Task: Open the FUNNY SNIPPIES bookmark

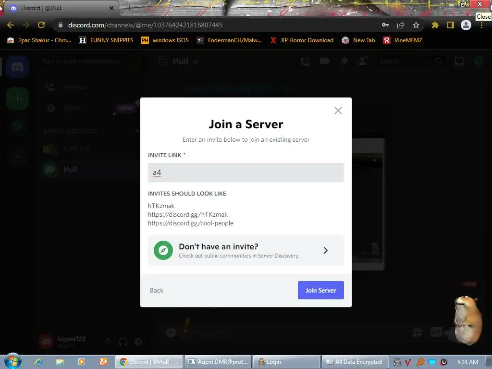Action: (x=106, y=40)
